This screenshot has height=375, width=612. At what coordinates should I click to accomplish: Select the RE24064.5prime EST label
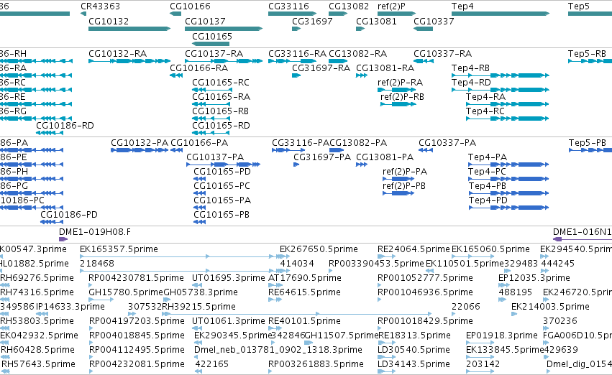point(414,249)
